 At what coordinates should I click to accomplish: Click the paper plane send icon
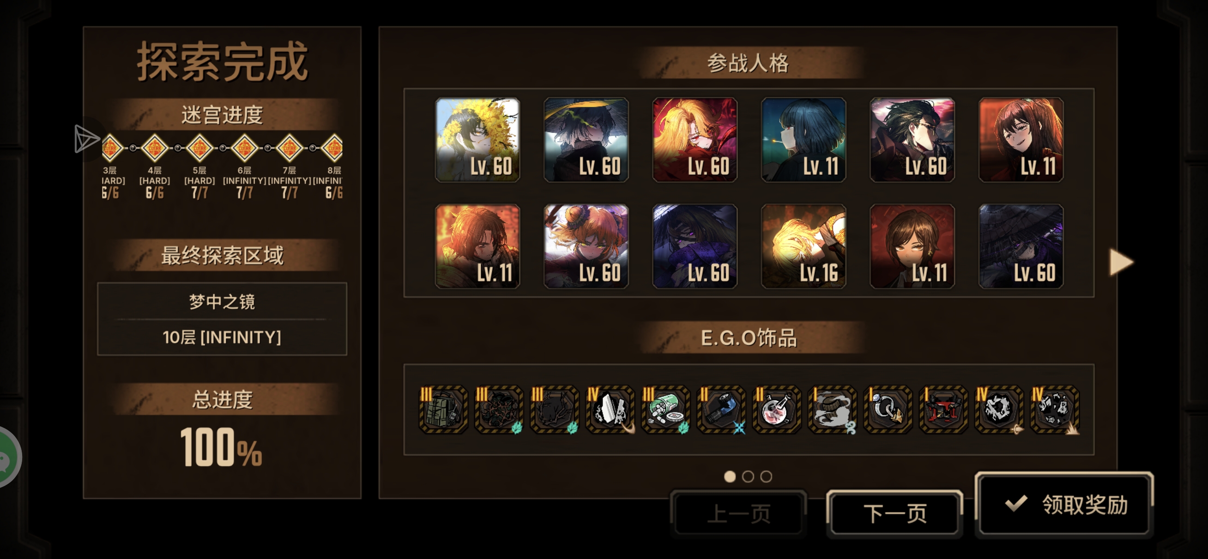point(86,139)
